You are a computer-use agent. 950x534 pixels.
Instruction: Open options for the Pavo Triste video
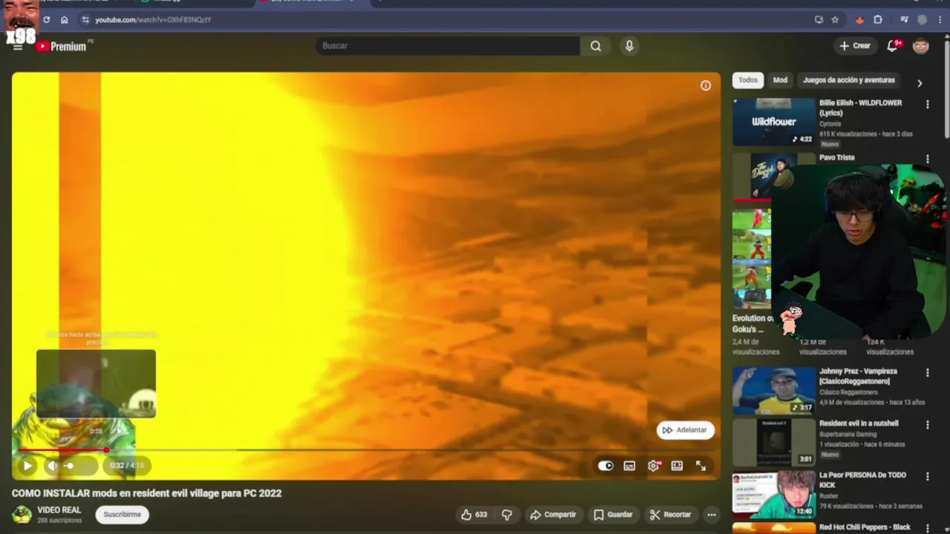coord(927,159)
